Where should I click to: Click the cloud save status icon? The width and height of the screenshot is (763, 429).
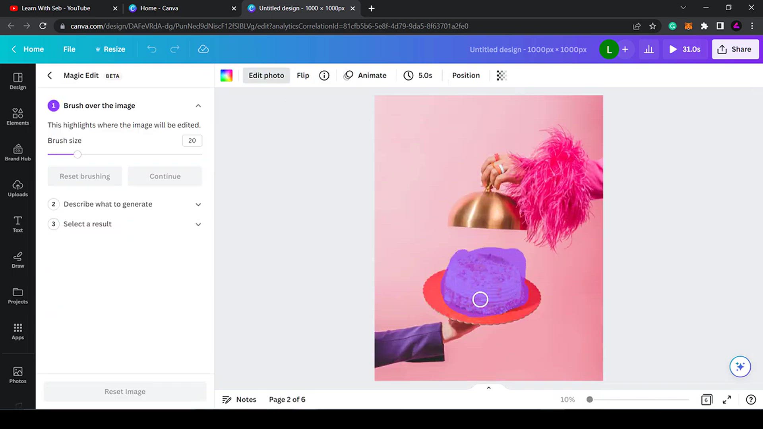[x=203, y=49]
